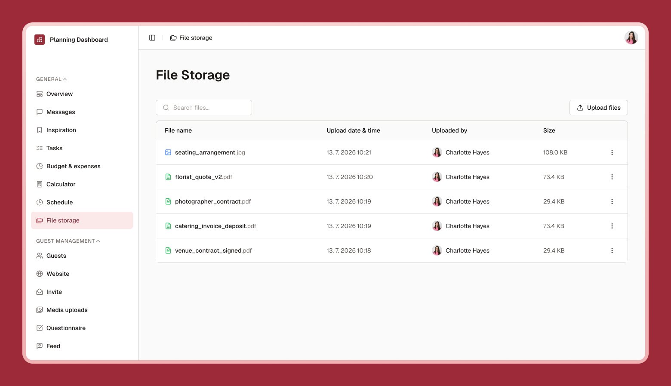Open Inspiration page from sidebar

tap(82, 130)
